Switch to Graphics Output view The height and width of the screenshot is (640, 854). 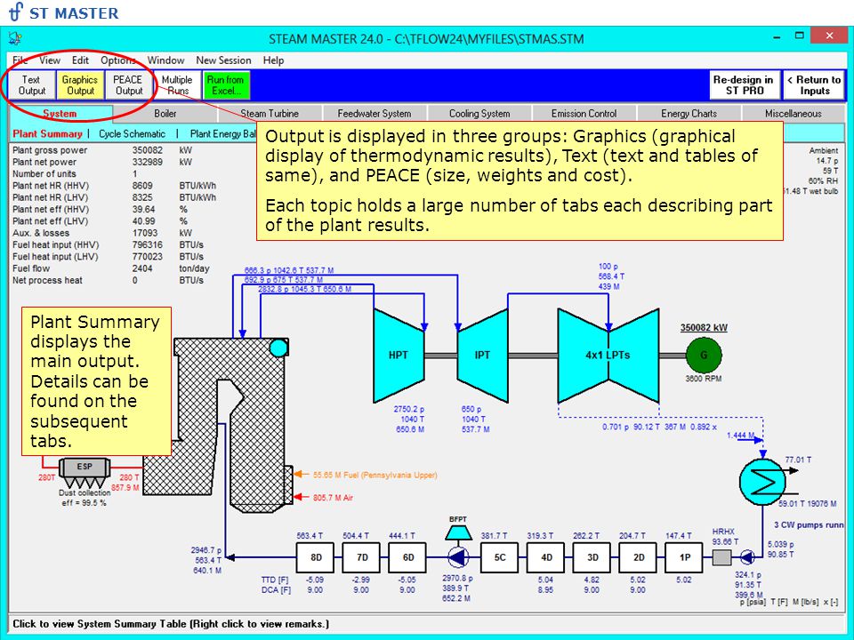pyautogui.click(x=80, y=85)
